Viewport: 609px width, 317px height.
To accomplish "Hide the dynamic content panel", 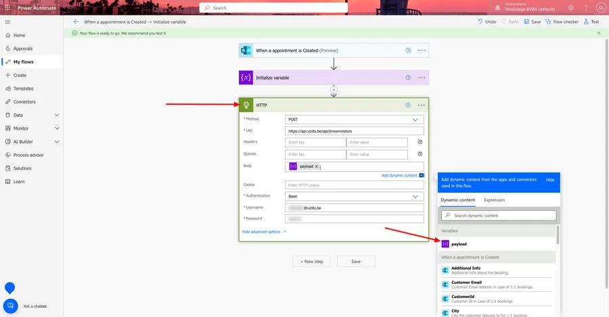I will (x=550, y=180).
